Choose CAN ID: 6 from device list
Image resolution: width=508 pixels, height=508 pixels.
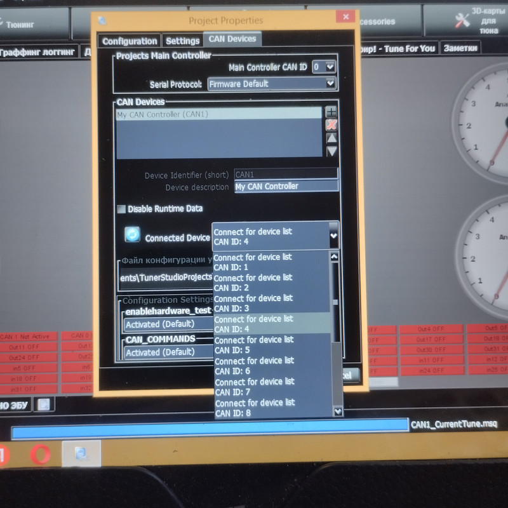point(273,366)
